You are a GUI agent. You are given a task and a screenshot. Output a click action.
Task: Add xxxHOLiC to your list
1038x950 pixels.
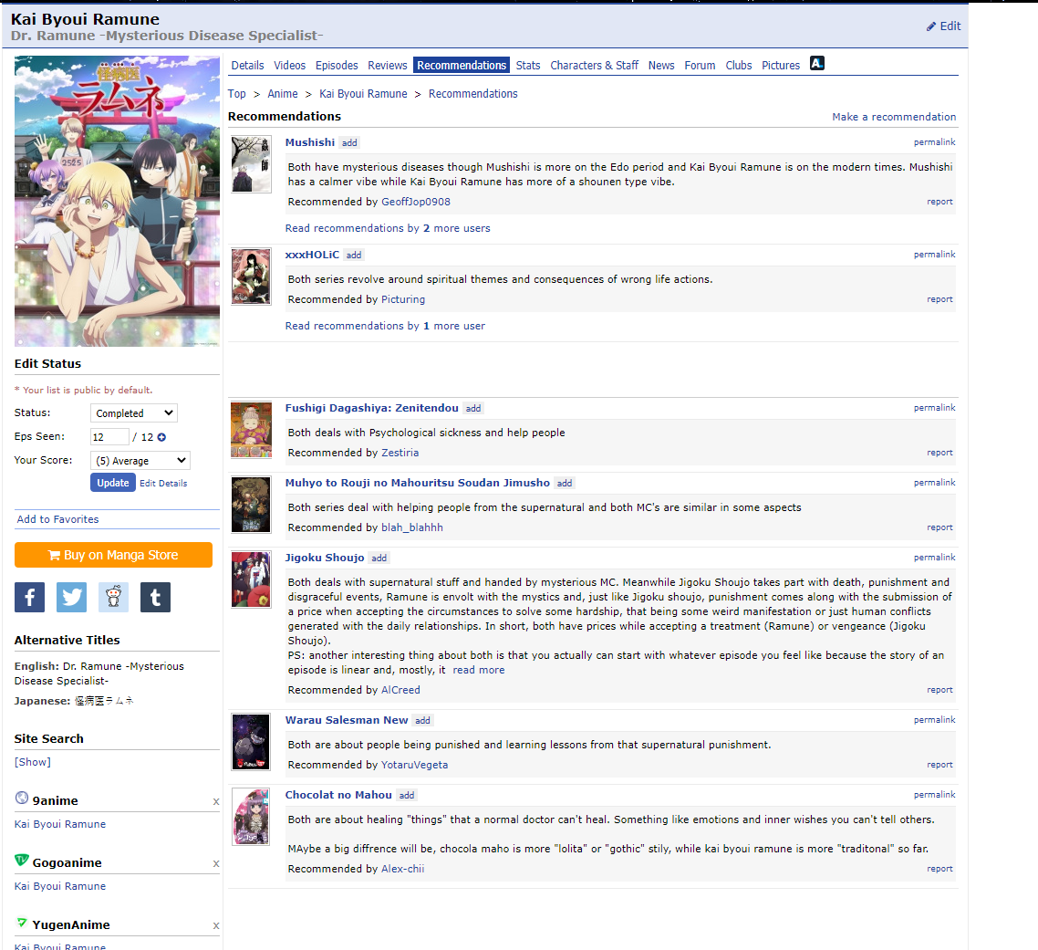pyautogui.click(x=354, y=255)
